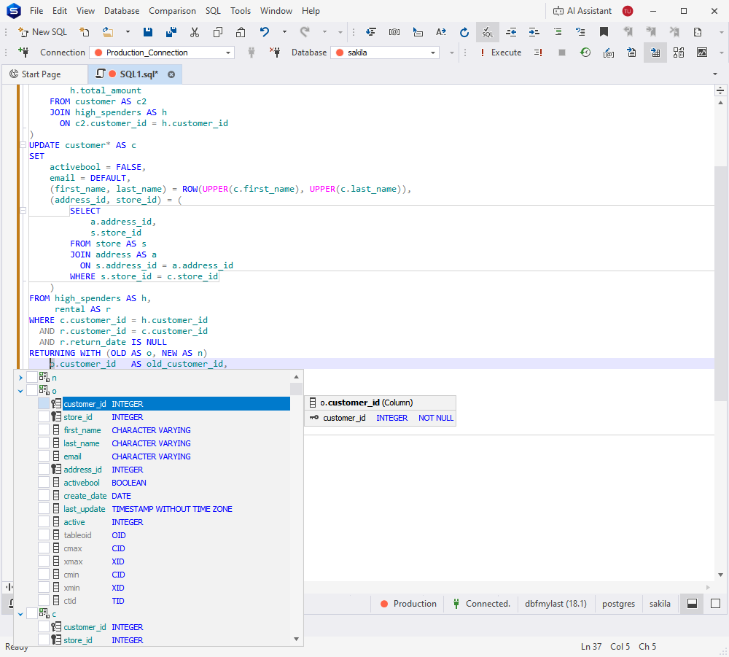This screenshot has height=657, width=729.
Task: Click the Save icon in toolbar
Action: point(148,32)
